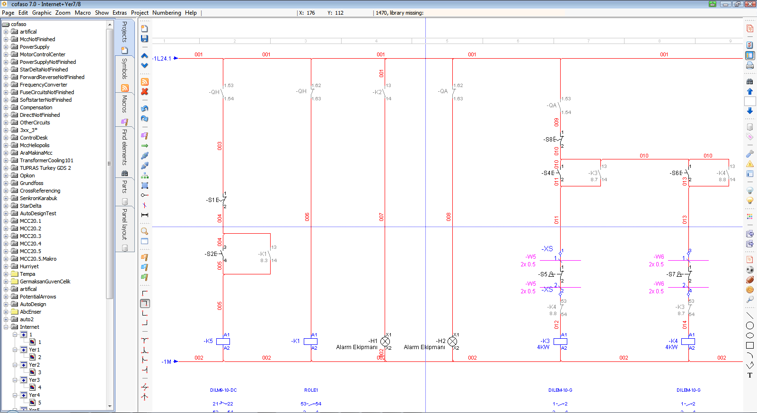The image size is (757, 413).
Task: Select the highlighted top-right corner wire tool
Action: pyautogui.click(x=145, y=303)
